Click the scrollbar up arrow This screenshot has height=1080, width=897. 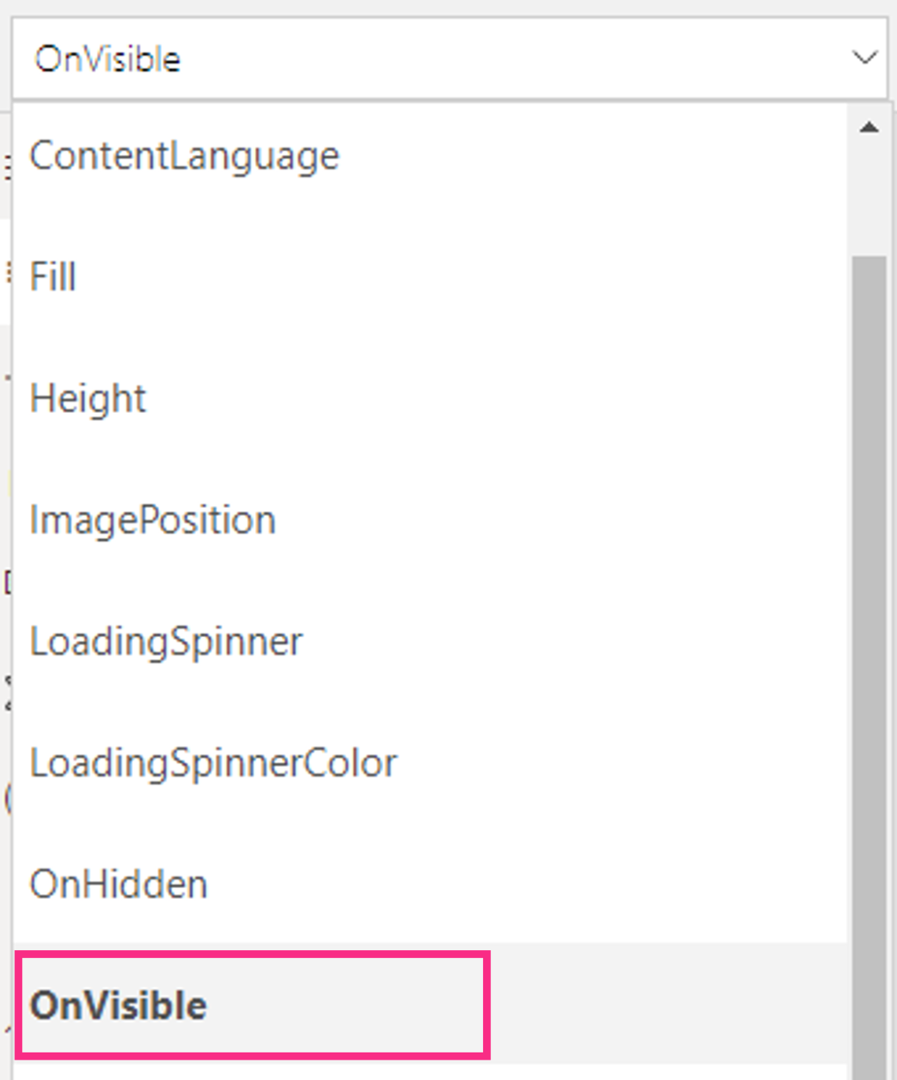tap(869, 124)
